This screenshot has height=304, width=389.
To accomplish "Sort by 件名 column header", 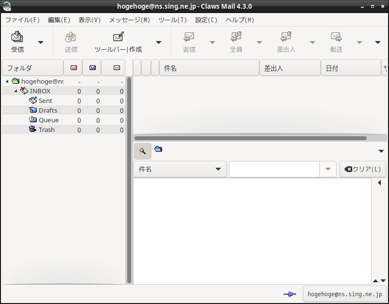I will tap(209, 68).
